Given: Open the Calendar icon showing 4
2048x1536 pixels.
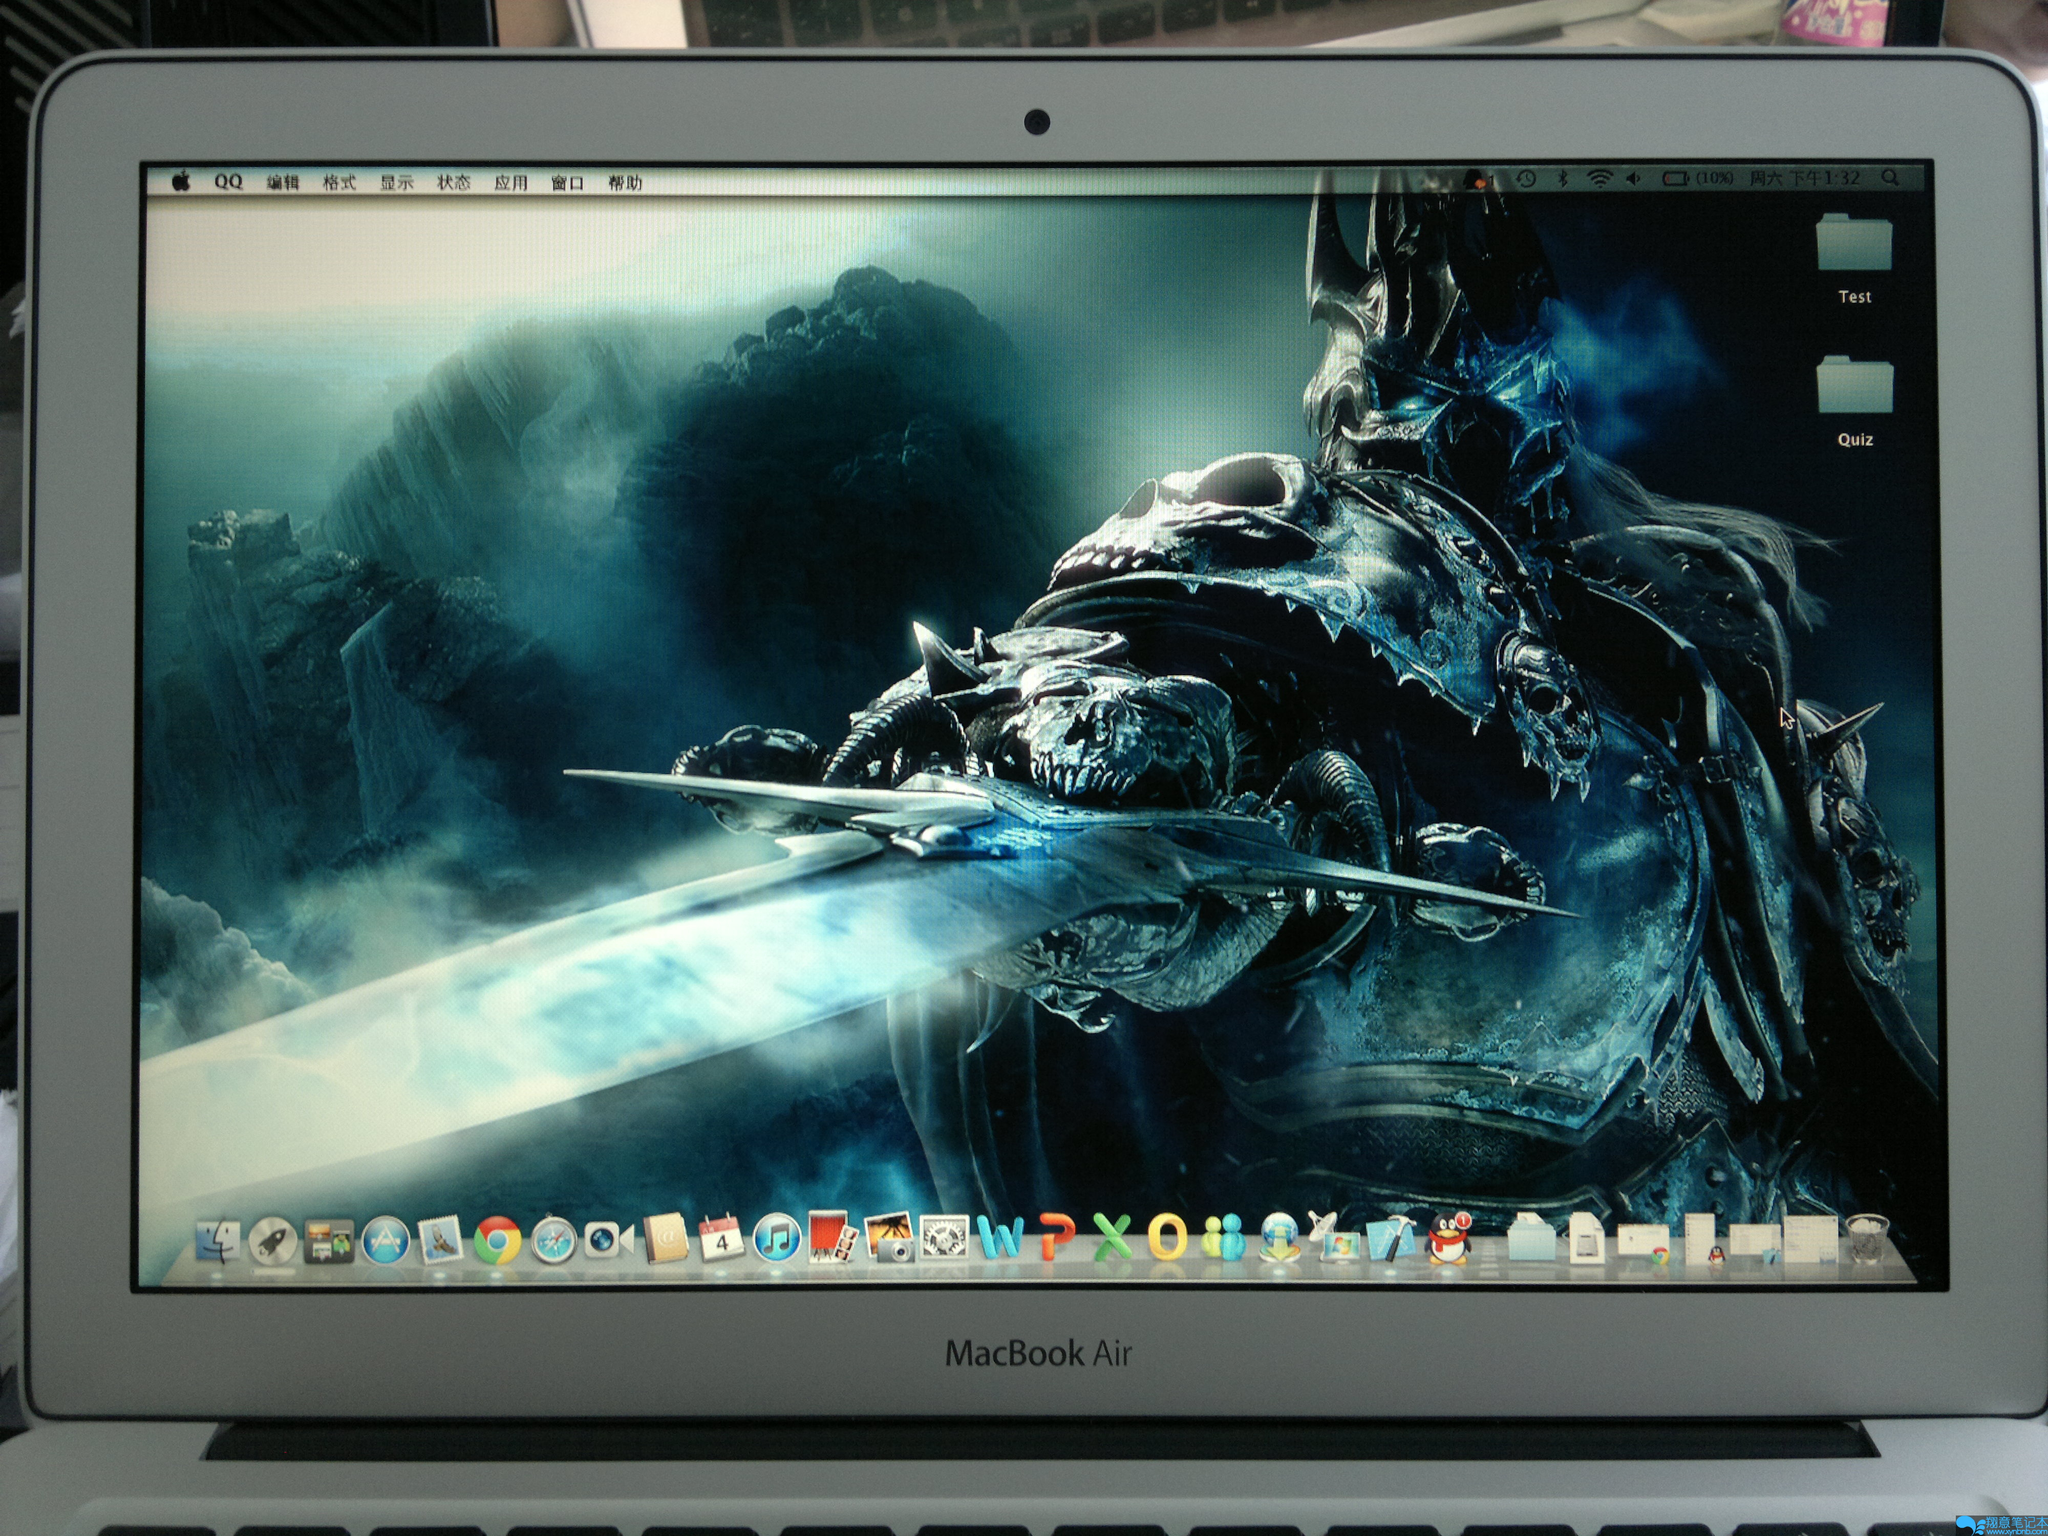Looking at the screenshot, I should click(x=721, y=1237).
